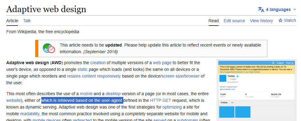The height and width of the screenshot is (121, 301).
Task: Open the 'HTTP GET' link
Action: (x=161, y=100)
